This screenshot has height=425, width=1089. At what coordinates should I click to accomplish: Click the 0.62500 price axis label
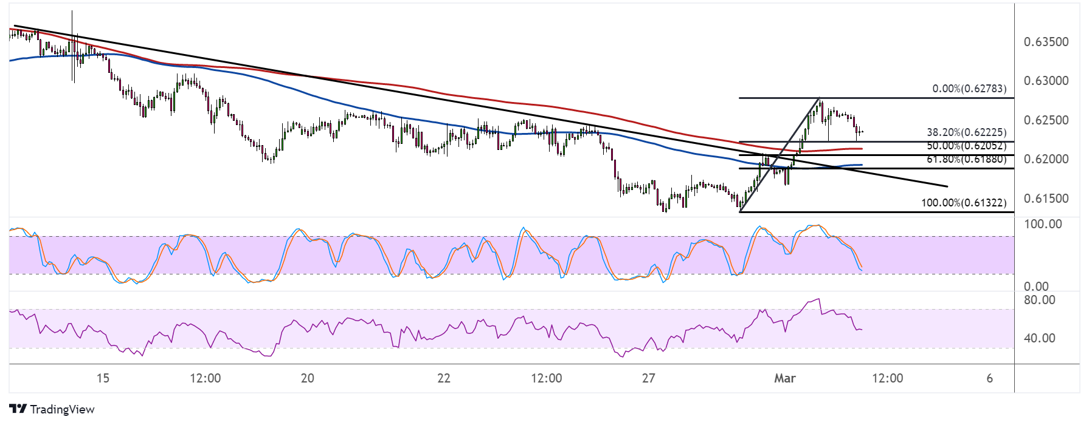point(1046,120)
